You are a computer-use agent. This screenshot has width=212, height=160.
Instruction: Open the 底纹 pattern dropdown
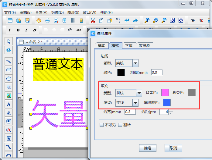pyautogui.click(x=135, y=102)
